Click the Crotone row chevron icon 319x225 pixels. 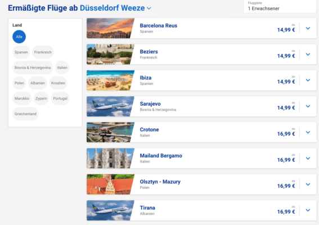coord(308,132)
